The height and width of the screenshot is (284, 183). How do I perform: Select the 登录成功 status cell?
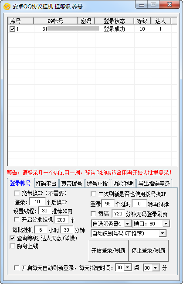(x=115, y=29)
